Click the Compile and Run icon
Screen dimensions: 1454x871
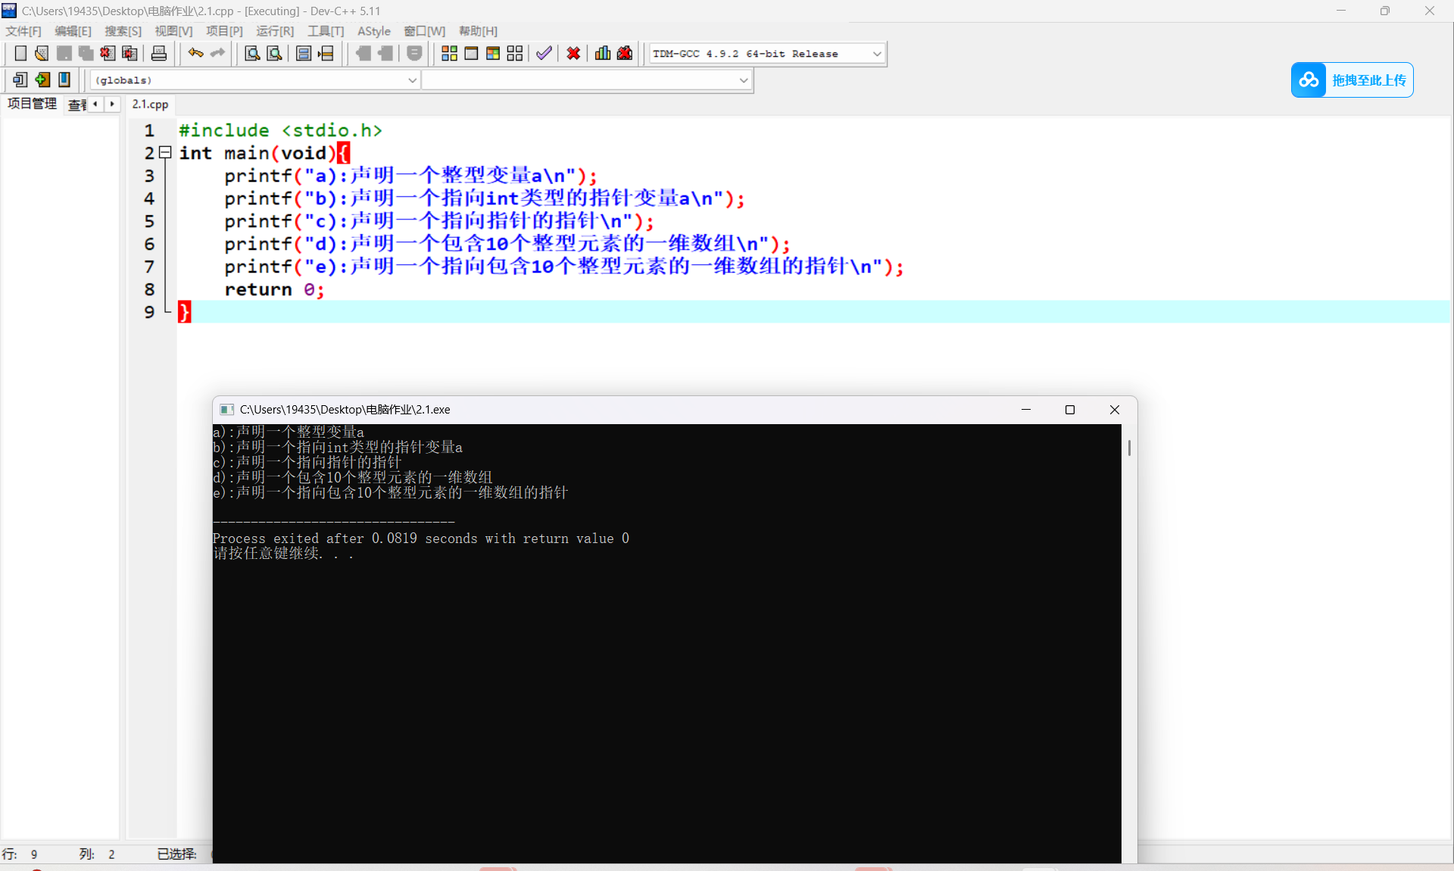[x=493, y=54]
